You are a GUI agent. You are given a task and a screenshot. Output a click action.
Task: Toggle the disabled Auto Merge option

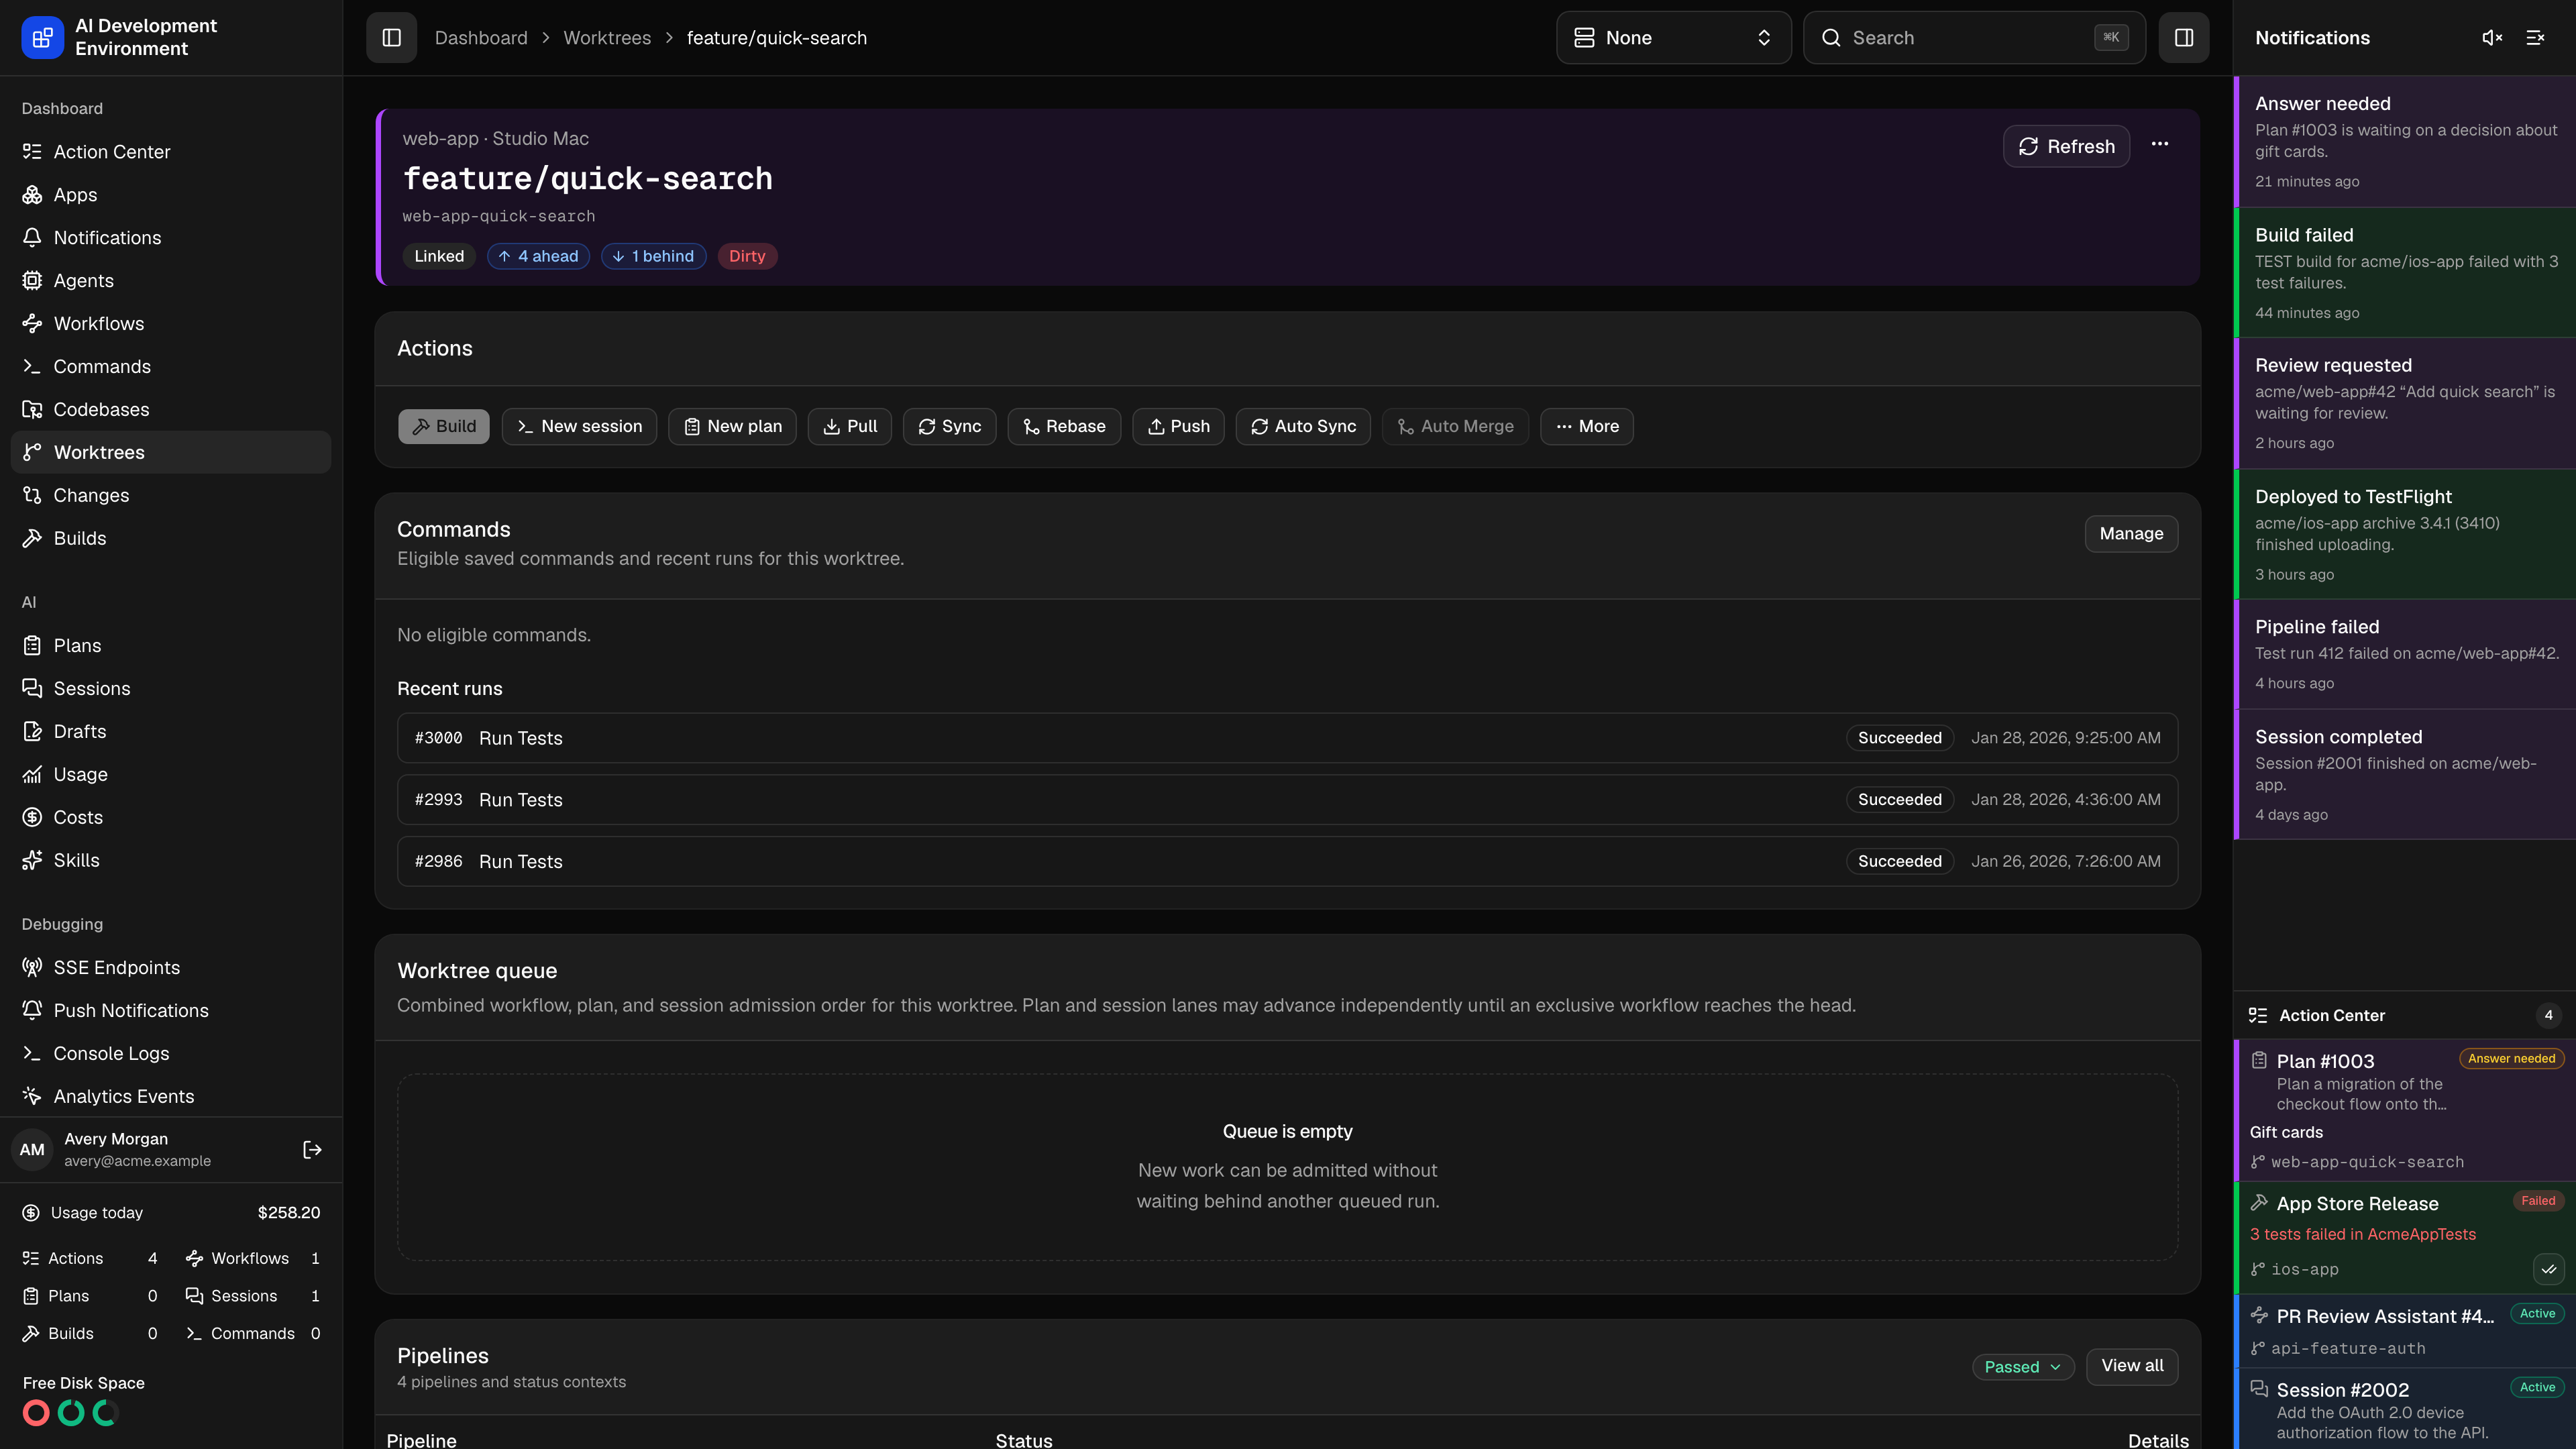click(x=1455, y=426)
